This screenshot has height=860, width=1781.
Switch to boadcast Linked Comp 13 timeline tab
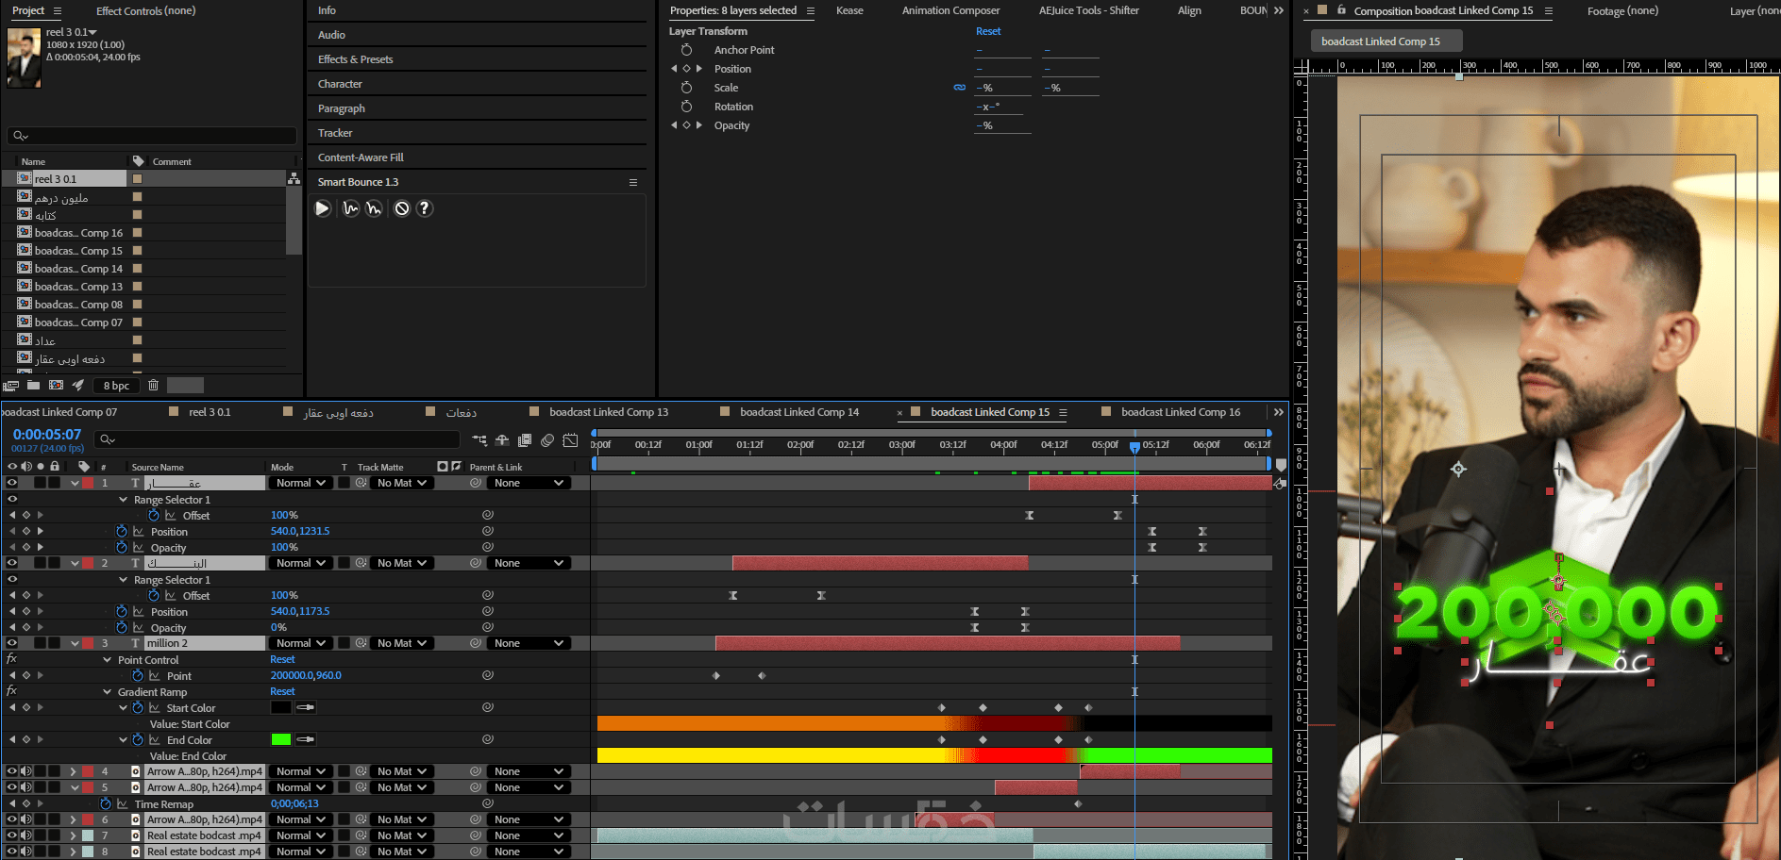[609, 412]
